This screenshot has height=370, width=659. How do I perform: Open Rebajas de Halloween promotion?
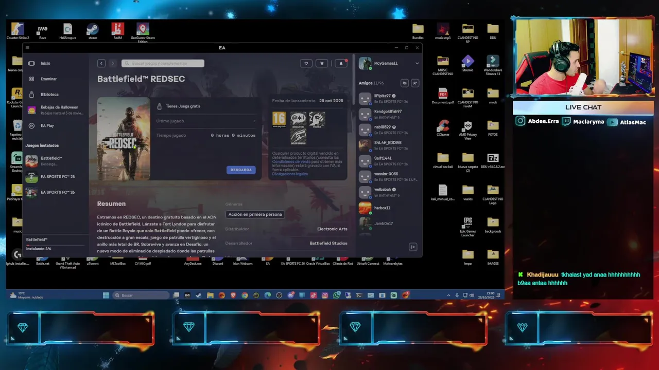point(56,110)
